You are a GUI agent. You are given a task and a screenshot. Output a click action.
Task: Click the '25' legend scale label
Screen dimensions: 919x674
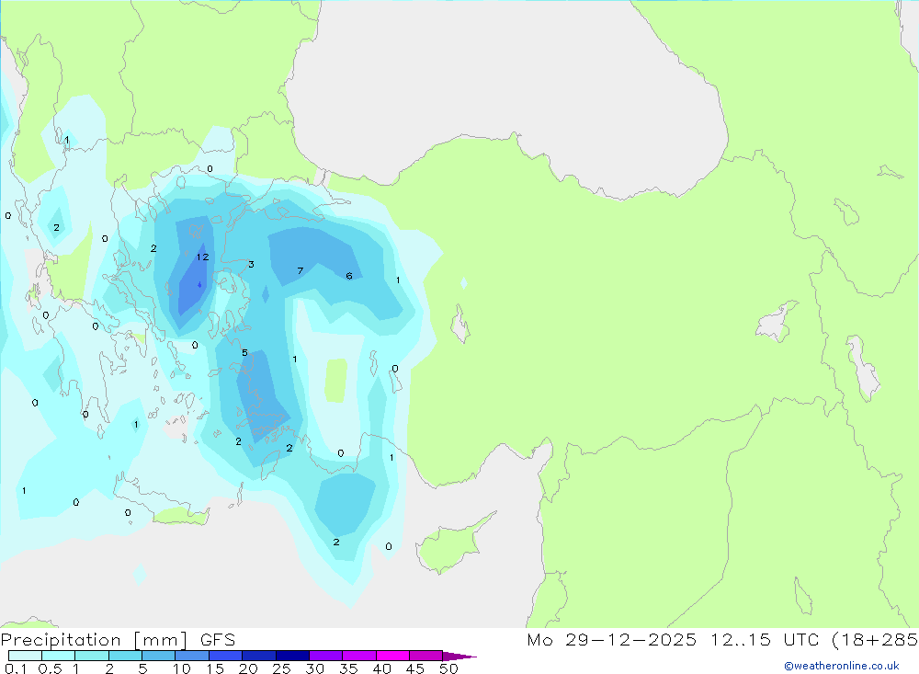coord(281,668)
